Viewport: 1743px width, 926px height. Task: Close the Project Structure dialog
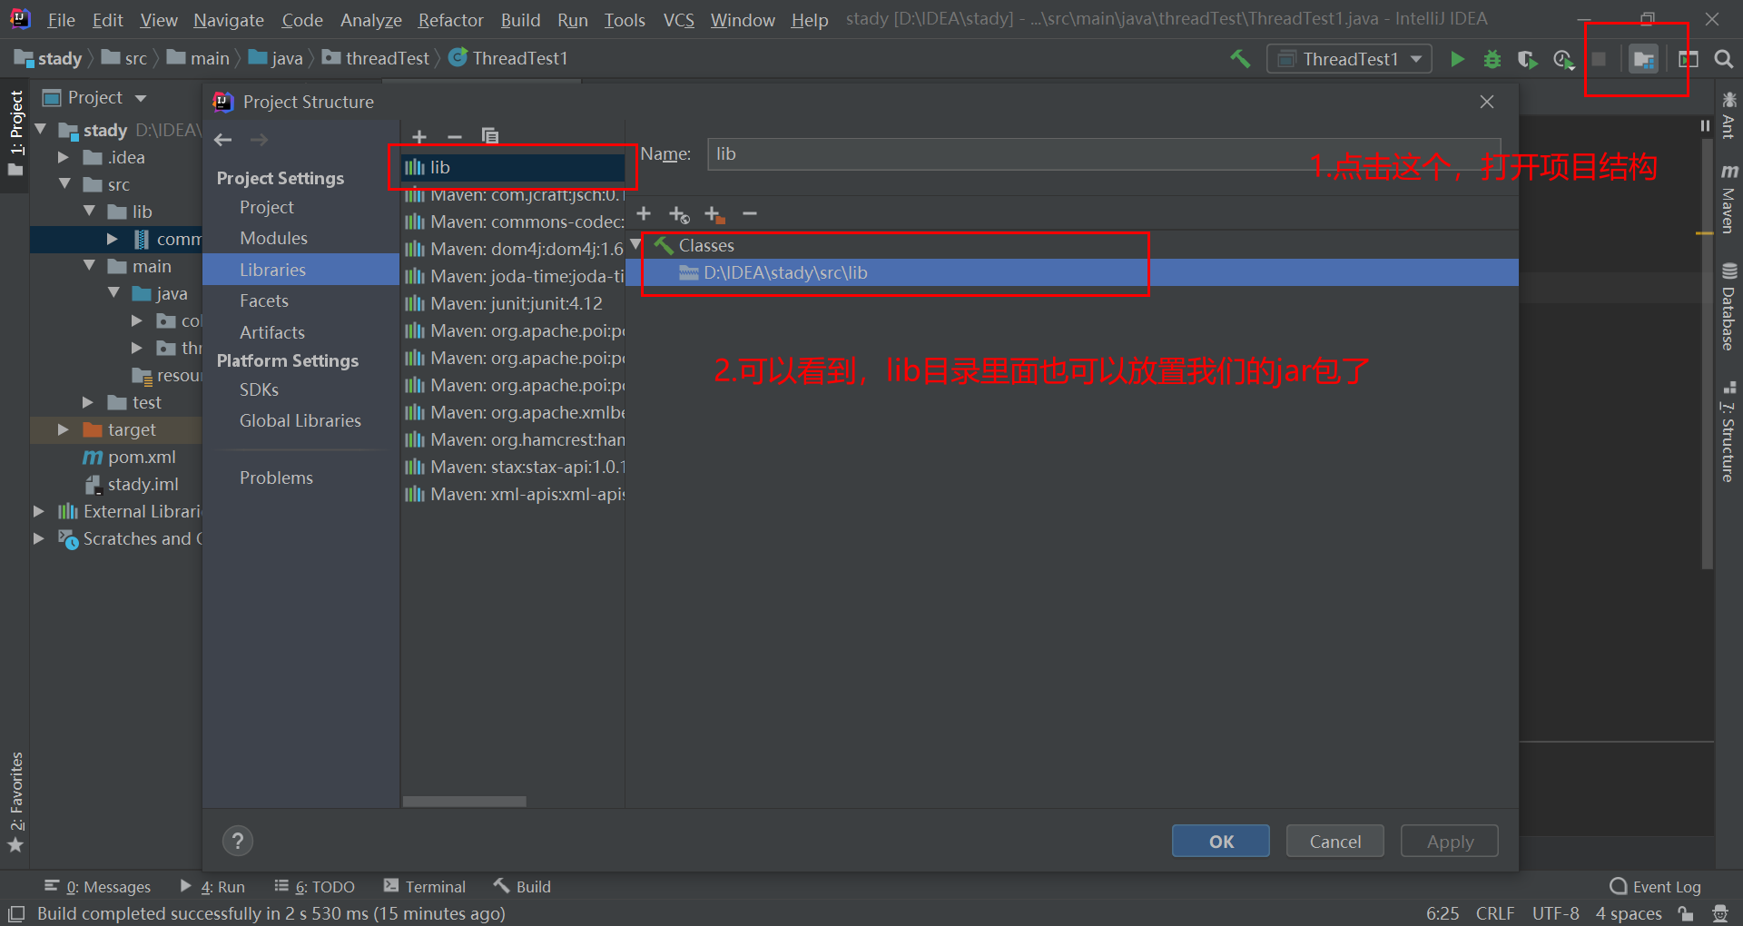1487,102
